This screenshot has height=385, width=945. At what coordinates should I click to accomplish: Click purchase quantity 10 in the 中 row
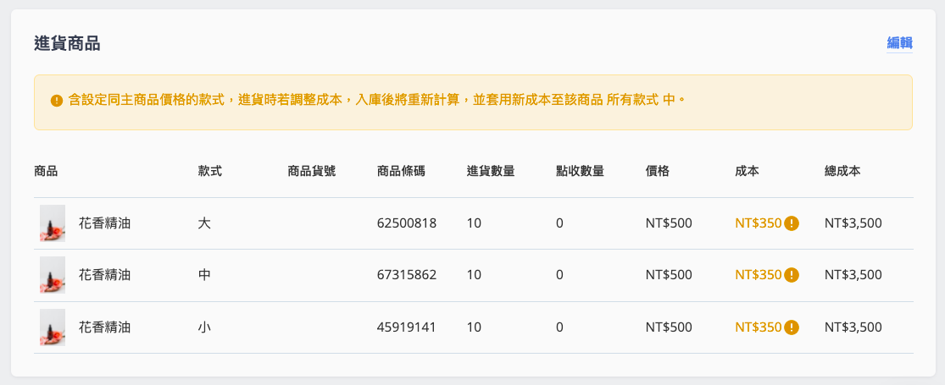tap(474, 275)
